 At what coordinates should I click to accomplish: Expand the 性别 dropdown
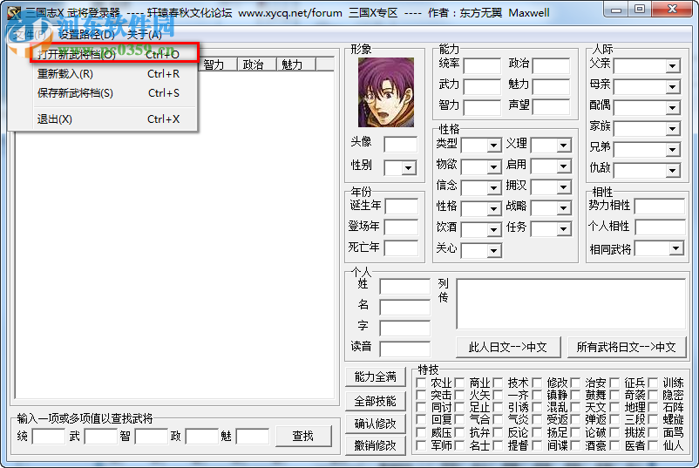[409, 168]
